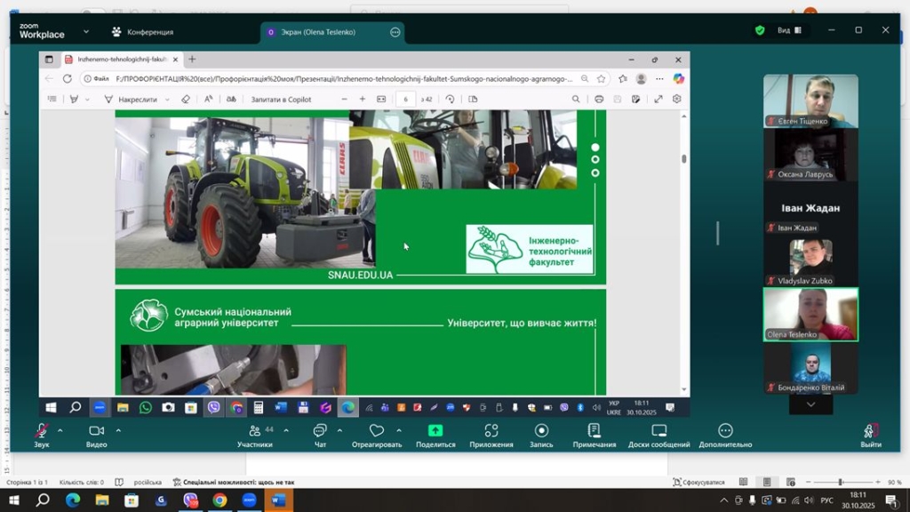Open the Участники participants panel
This screenshot has width=910, height=512.
255,431
